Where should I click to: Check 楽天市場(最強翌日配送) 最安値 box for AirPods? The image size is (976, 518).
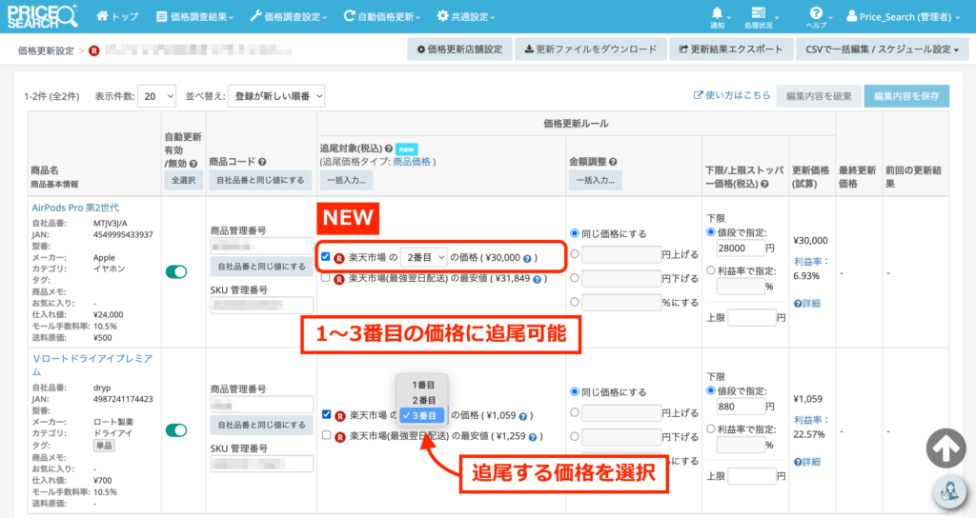tap(326, 278)
